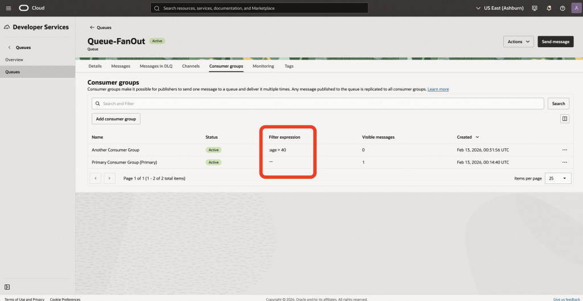Click the Active badge beside Queue-FanOut title
Image resolution: width=583 pixels, height=301 pixels.
pyautogui.click(x=157, y=41)
